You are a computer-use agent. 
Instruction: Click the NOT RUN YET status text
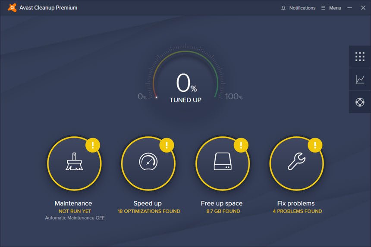(75, 211)
